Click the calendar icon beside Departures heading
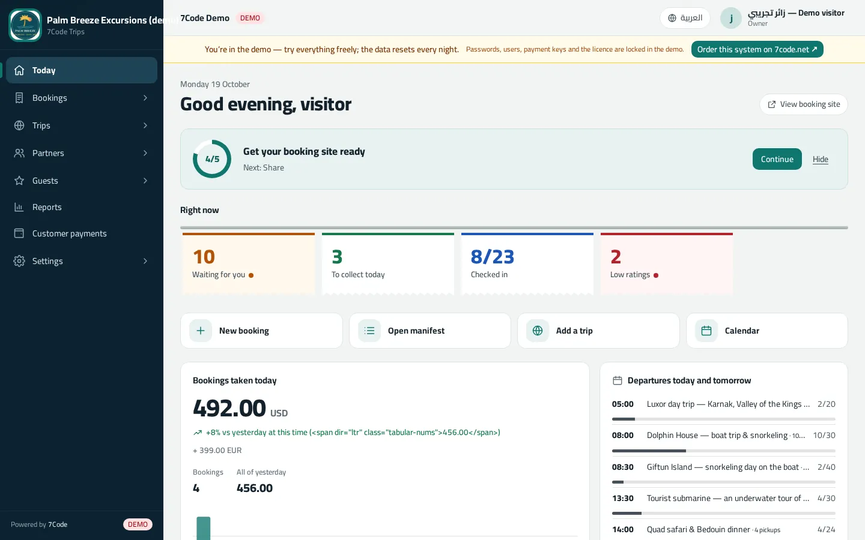Image resolution: width=865 pixels, height=540 pixels. 617,380
